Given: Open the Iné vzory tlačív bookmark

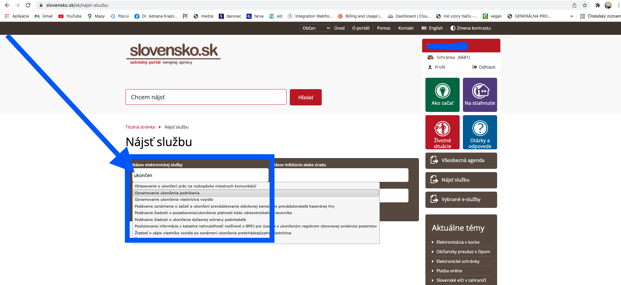Looking at the screenshot, I should [457, 16].
